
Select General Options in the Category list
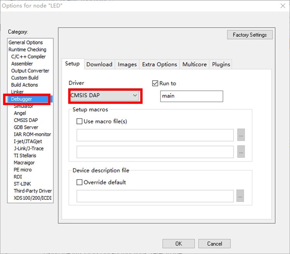coord(26,42)
